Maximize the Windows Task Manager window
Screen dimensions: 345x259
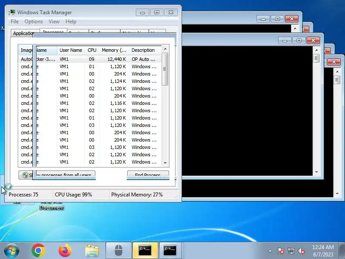tap(157, 13)
